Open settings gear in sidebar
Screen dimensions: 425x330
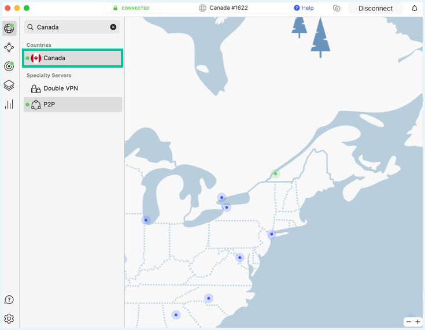(x=9, y=318)
